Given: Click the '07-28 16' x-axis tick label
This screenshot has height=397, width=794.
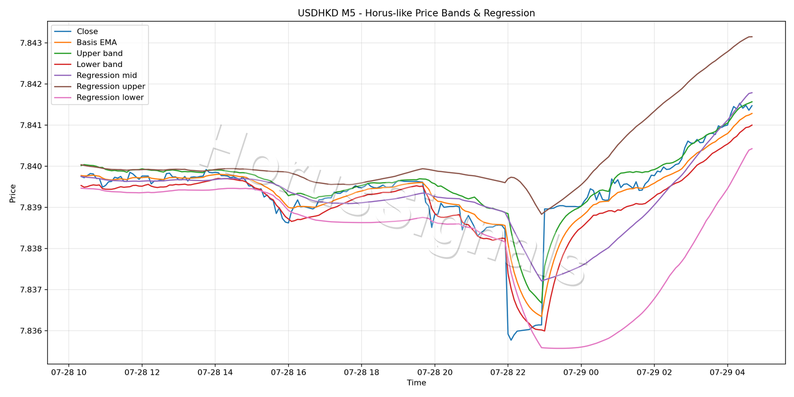Looking at the screenshot, I should tap(288, 372).
